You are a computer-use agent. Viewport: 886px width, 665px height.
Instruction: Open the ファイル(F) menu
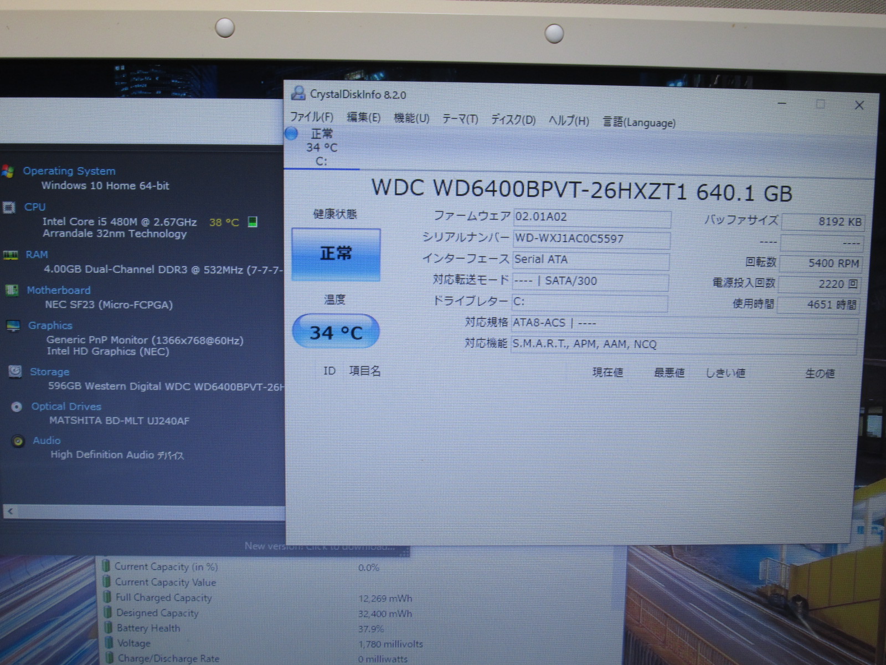[312, 117]
